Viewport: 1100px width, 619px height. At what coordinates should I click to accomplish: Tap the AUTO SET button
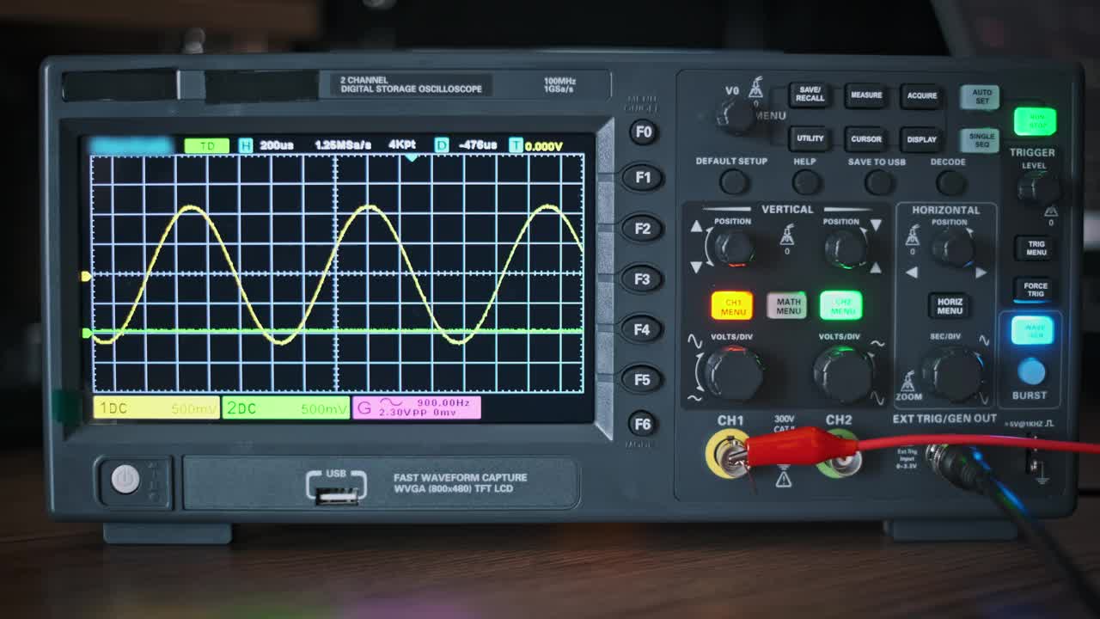pyautogui.click(x=981, y=96)
